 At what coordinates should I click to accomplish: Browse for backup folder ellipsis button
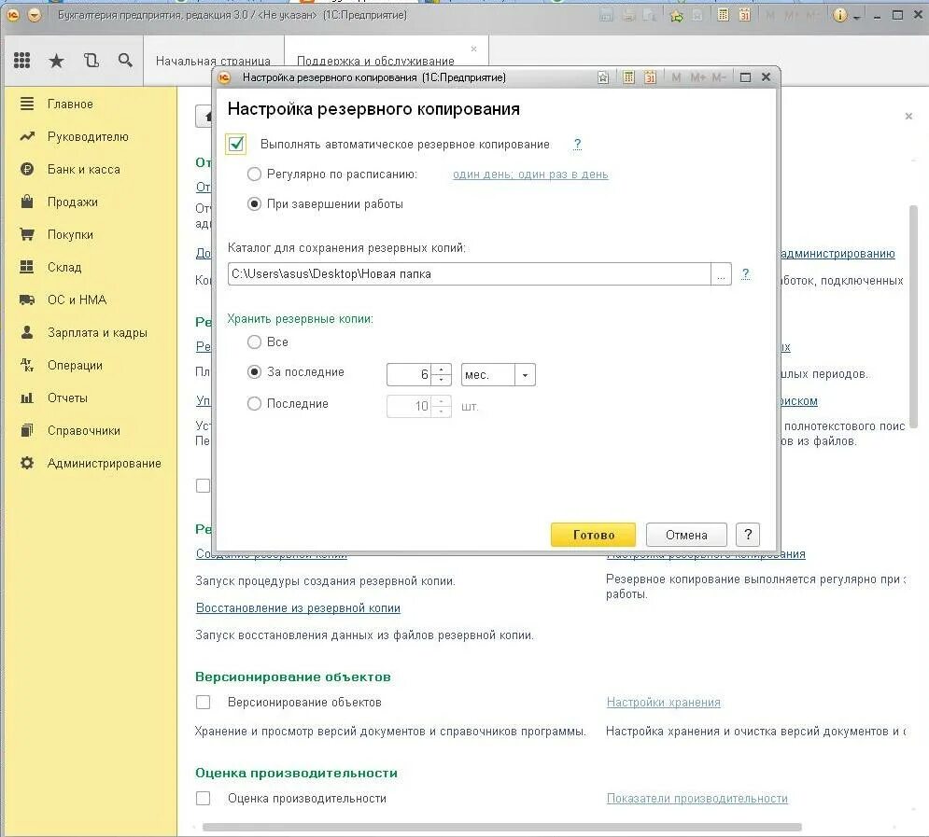721,274
